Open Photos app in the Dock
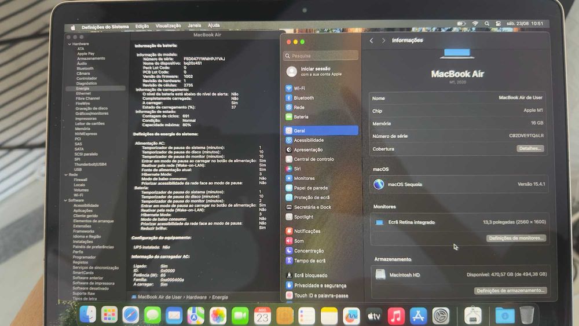 point(218,316)
